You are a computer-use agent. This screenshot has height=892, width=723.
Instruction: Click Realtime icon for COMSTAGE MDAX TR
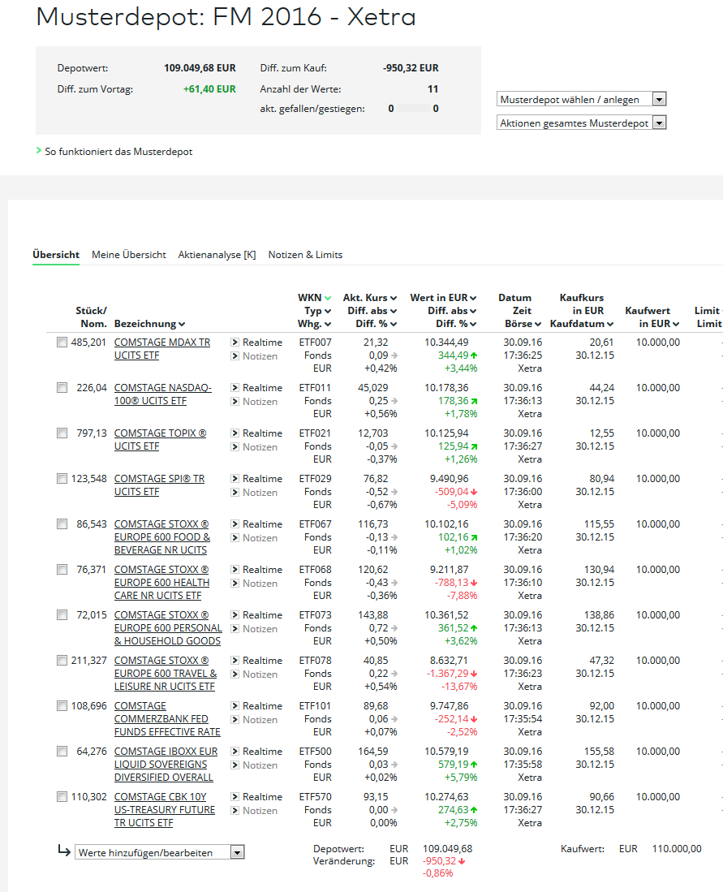coord(235,343)
